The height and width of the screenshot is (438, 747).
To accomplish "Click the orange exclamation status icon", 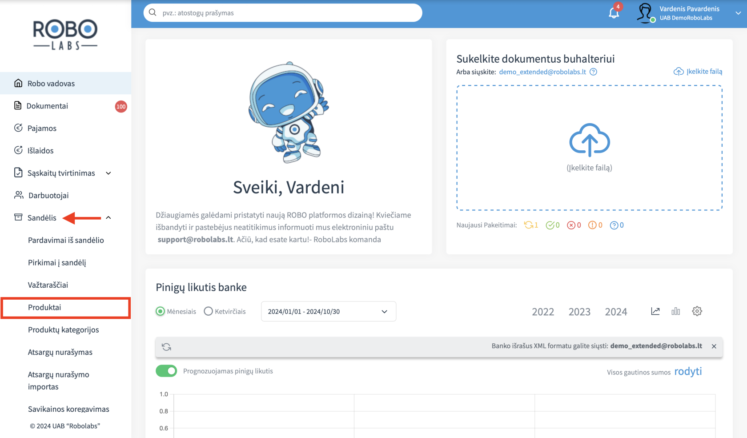I will click(x=592, y=225).
